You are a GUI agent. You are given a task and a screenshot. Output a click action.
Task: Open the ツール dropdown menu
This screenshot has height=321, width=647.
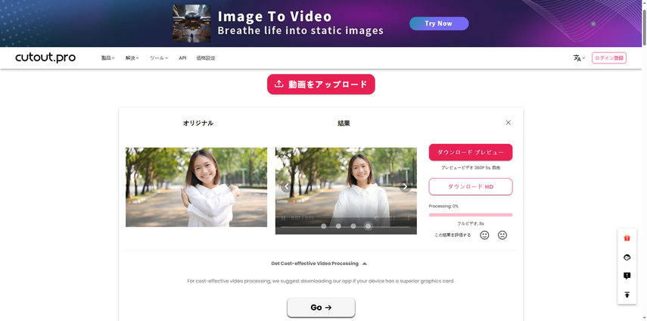(158, 58)
